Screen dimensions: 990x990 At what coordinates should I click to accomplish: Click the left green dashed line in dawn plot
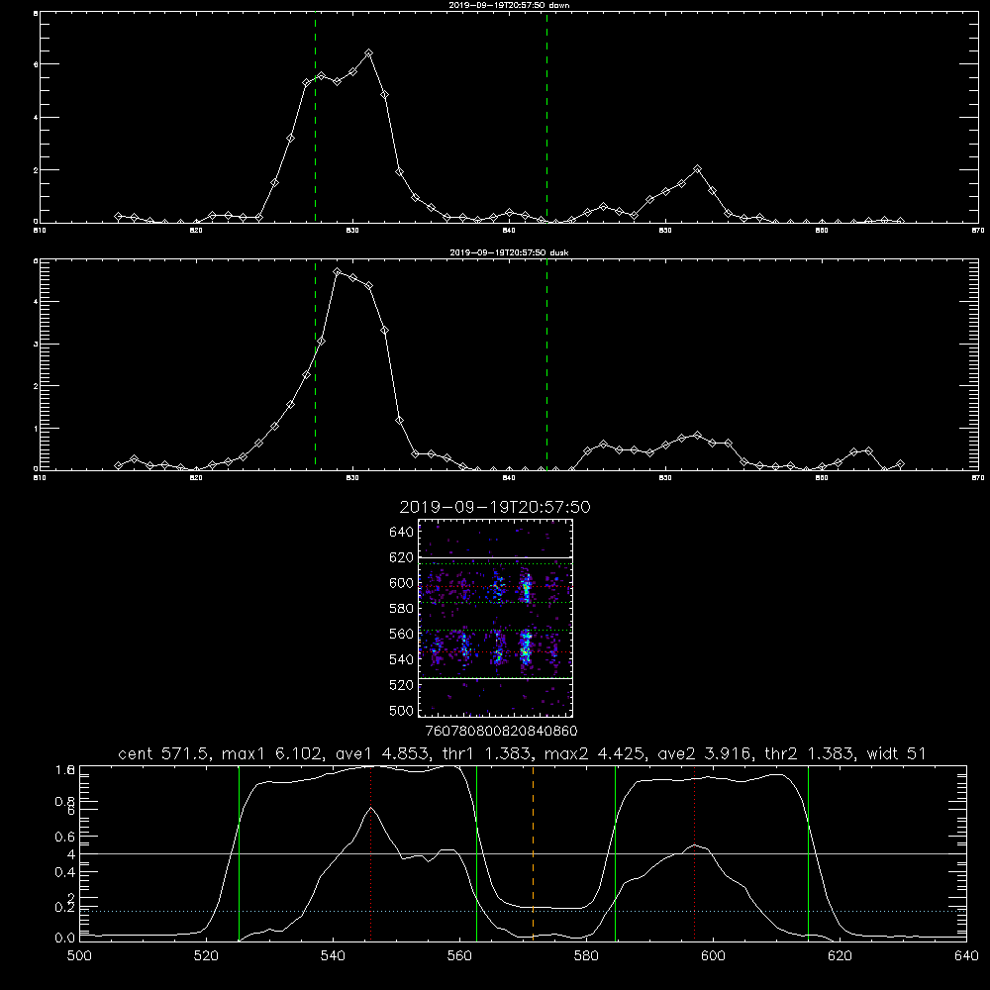pyautogui.click(x=315, y=118)
